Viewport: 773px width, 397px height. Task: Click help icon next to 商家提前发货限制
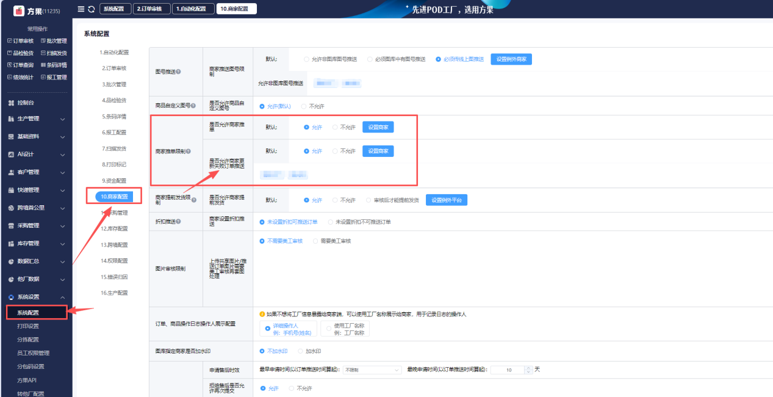pos(194,200)
